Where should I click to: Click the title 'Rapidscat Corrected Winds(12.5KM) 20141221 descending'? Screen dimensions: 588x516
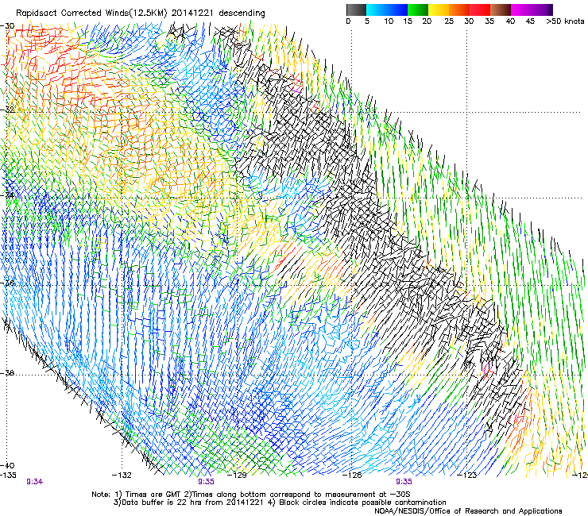(x=141, y=13)
